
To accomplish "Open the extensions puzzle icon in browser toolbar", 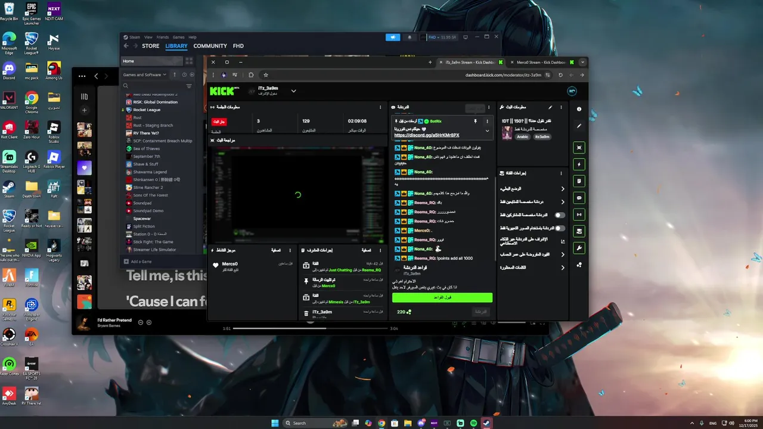I will tap(251, 75).
